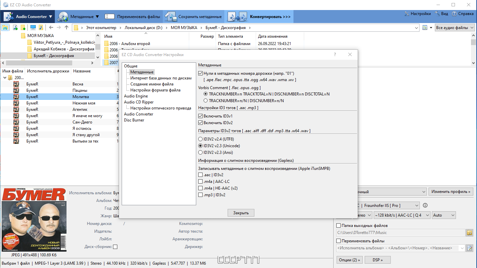Open the Справка help menu
The width and height of the screenshot is (477, 268).
click(463, 14)
